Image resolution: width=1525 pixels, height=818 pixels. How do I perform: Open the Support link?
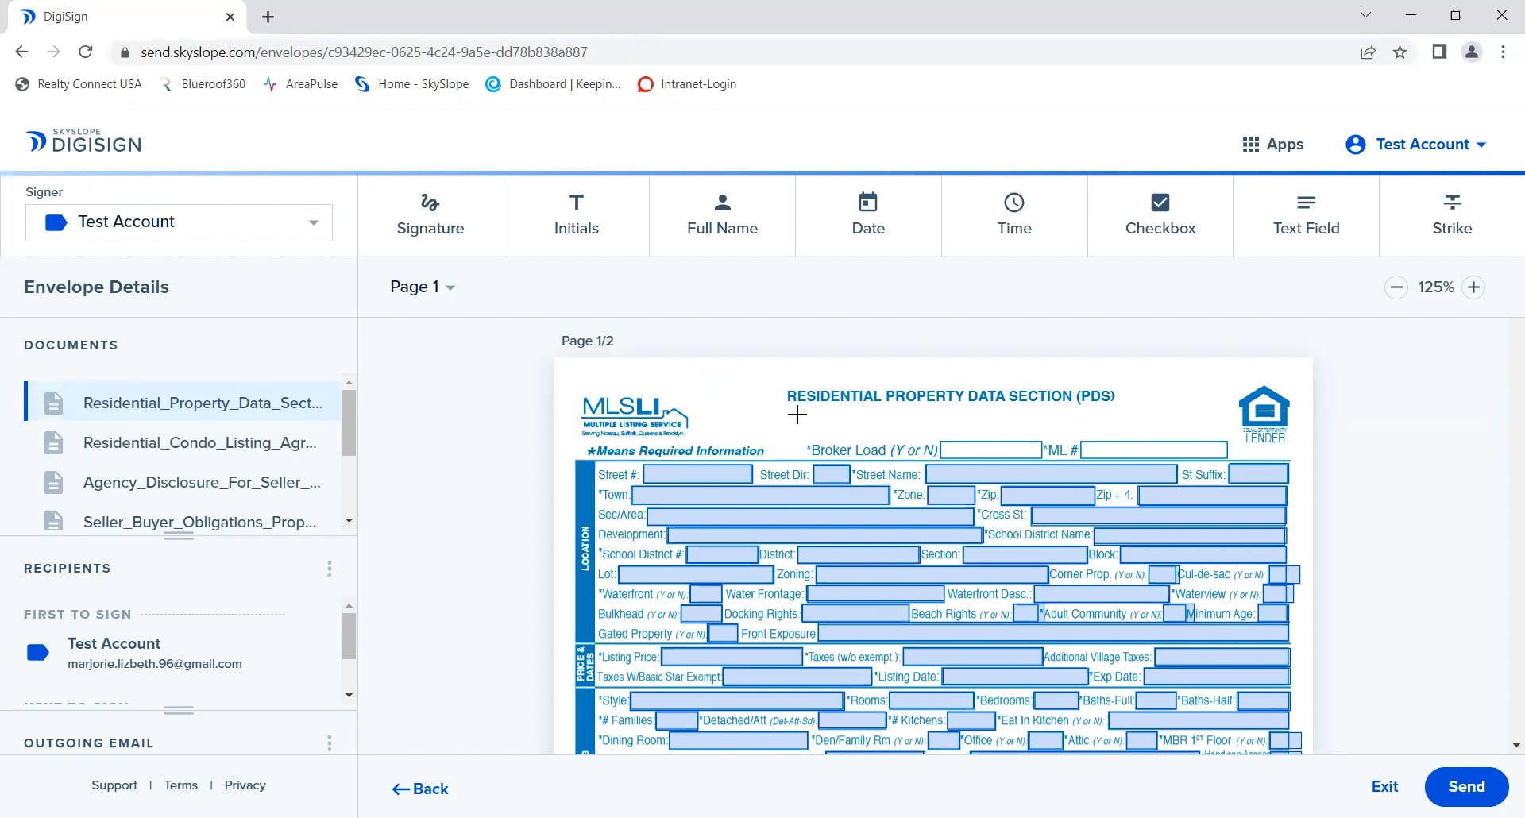114,785
